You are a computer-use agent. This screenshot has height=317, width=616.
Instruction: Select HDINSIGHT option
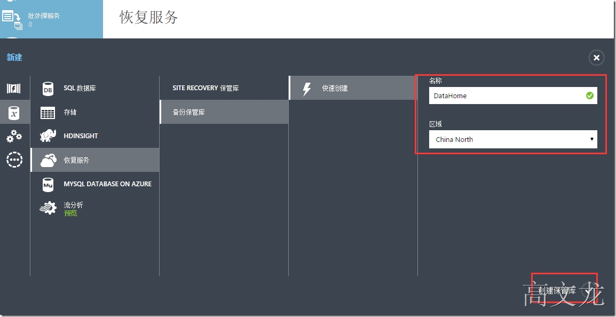pyautogui.click(x=95, y=136)
